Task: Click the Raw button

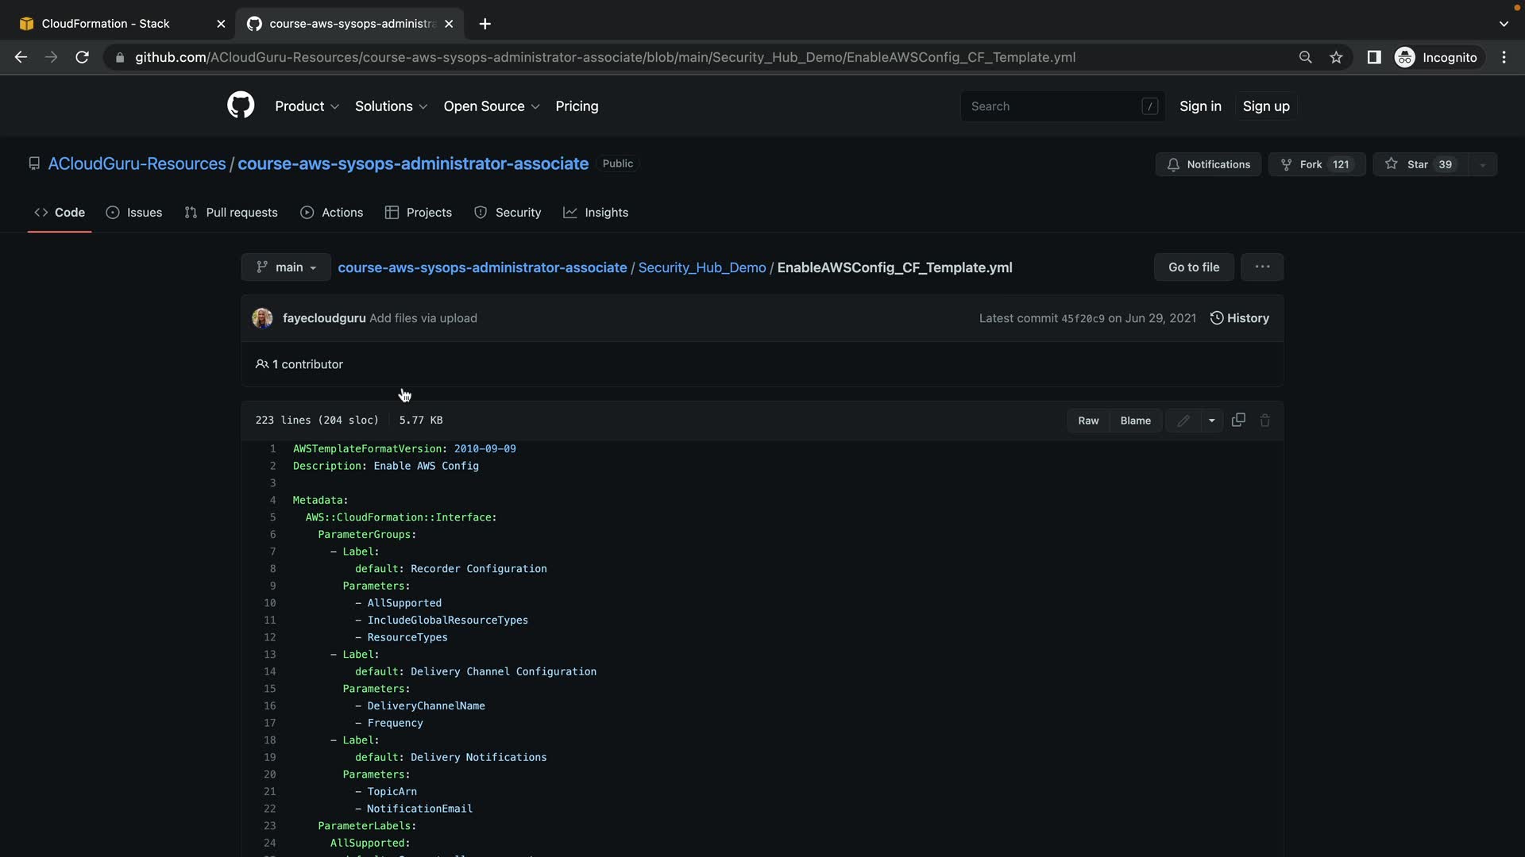Action: [x=1088, y=421]
